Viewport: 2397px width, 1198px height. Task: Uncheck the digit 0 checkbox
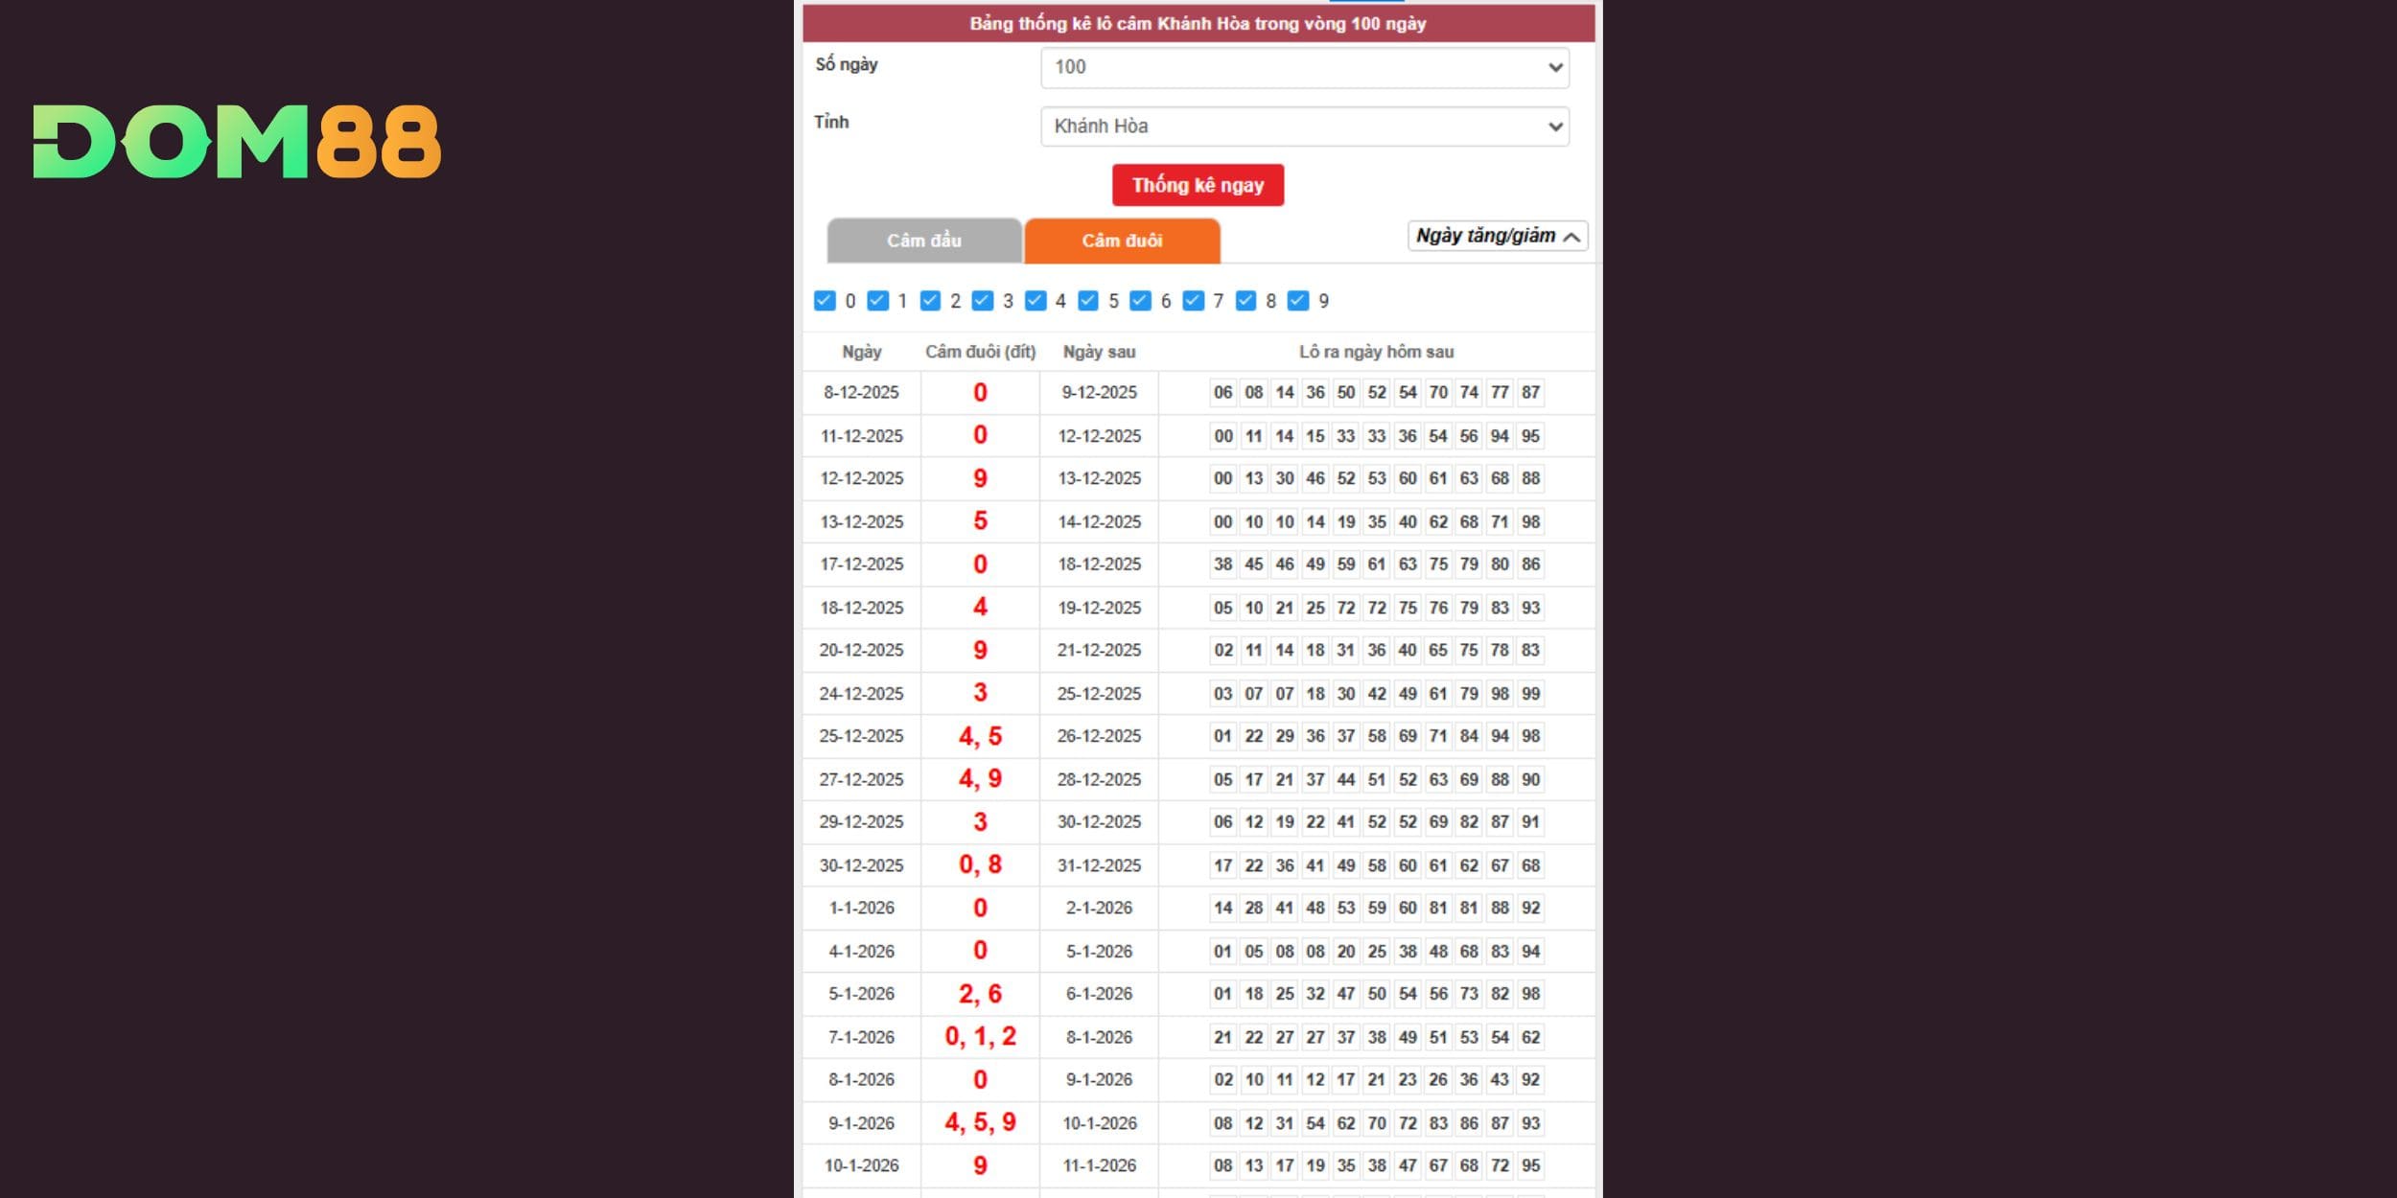coord(825,301)
